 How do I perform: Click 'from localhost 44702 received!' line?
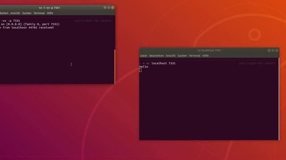pos(28,28)
